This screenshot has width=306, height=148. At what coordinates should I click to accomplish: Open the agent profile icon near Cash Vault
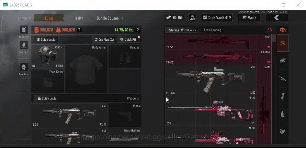tap(192, 18)
